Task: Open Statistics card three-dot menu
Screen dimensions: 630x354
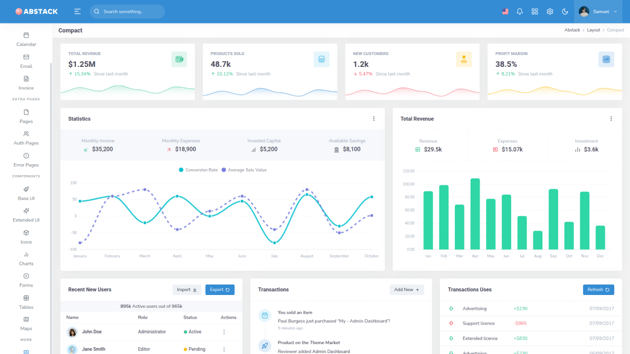Action: 374,118
